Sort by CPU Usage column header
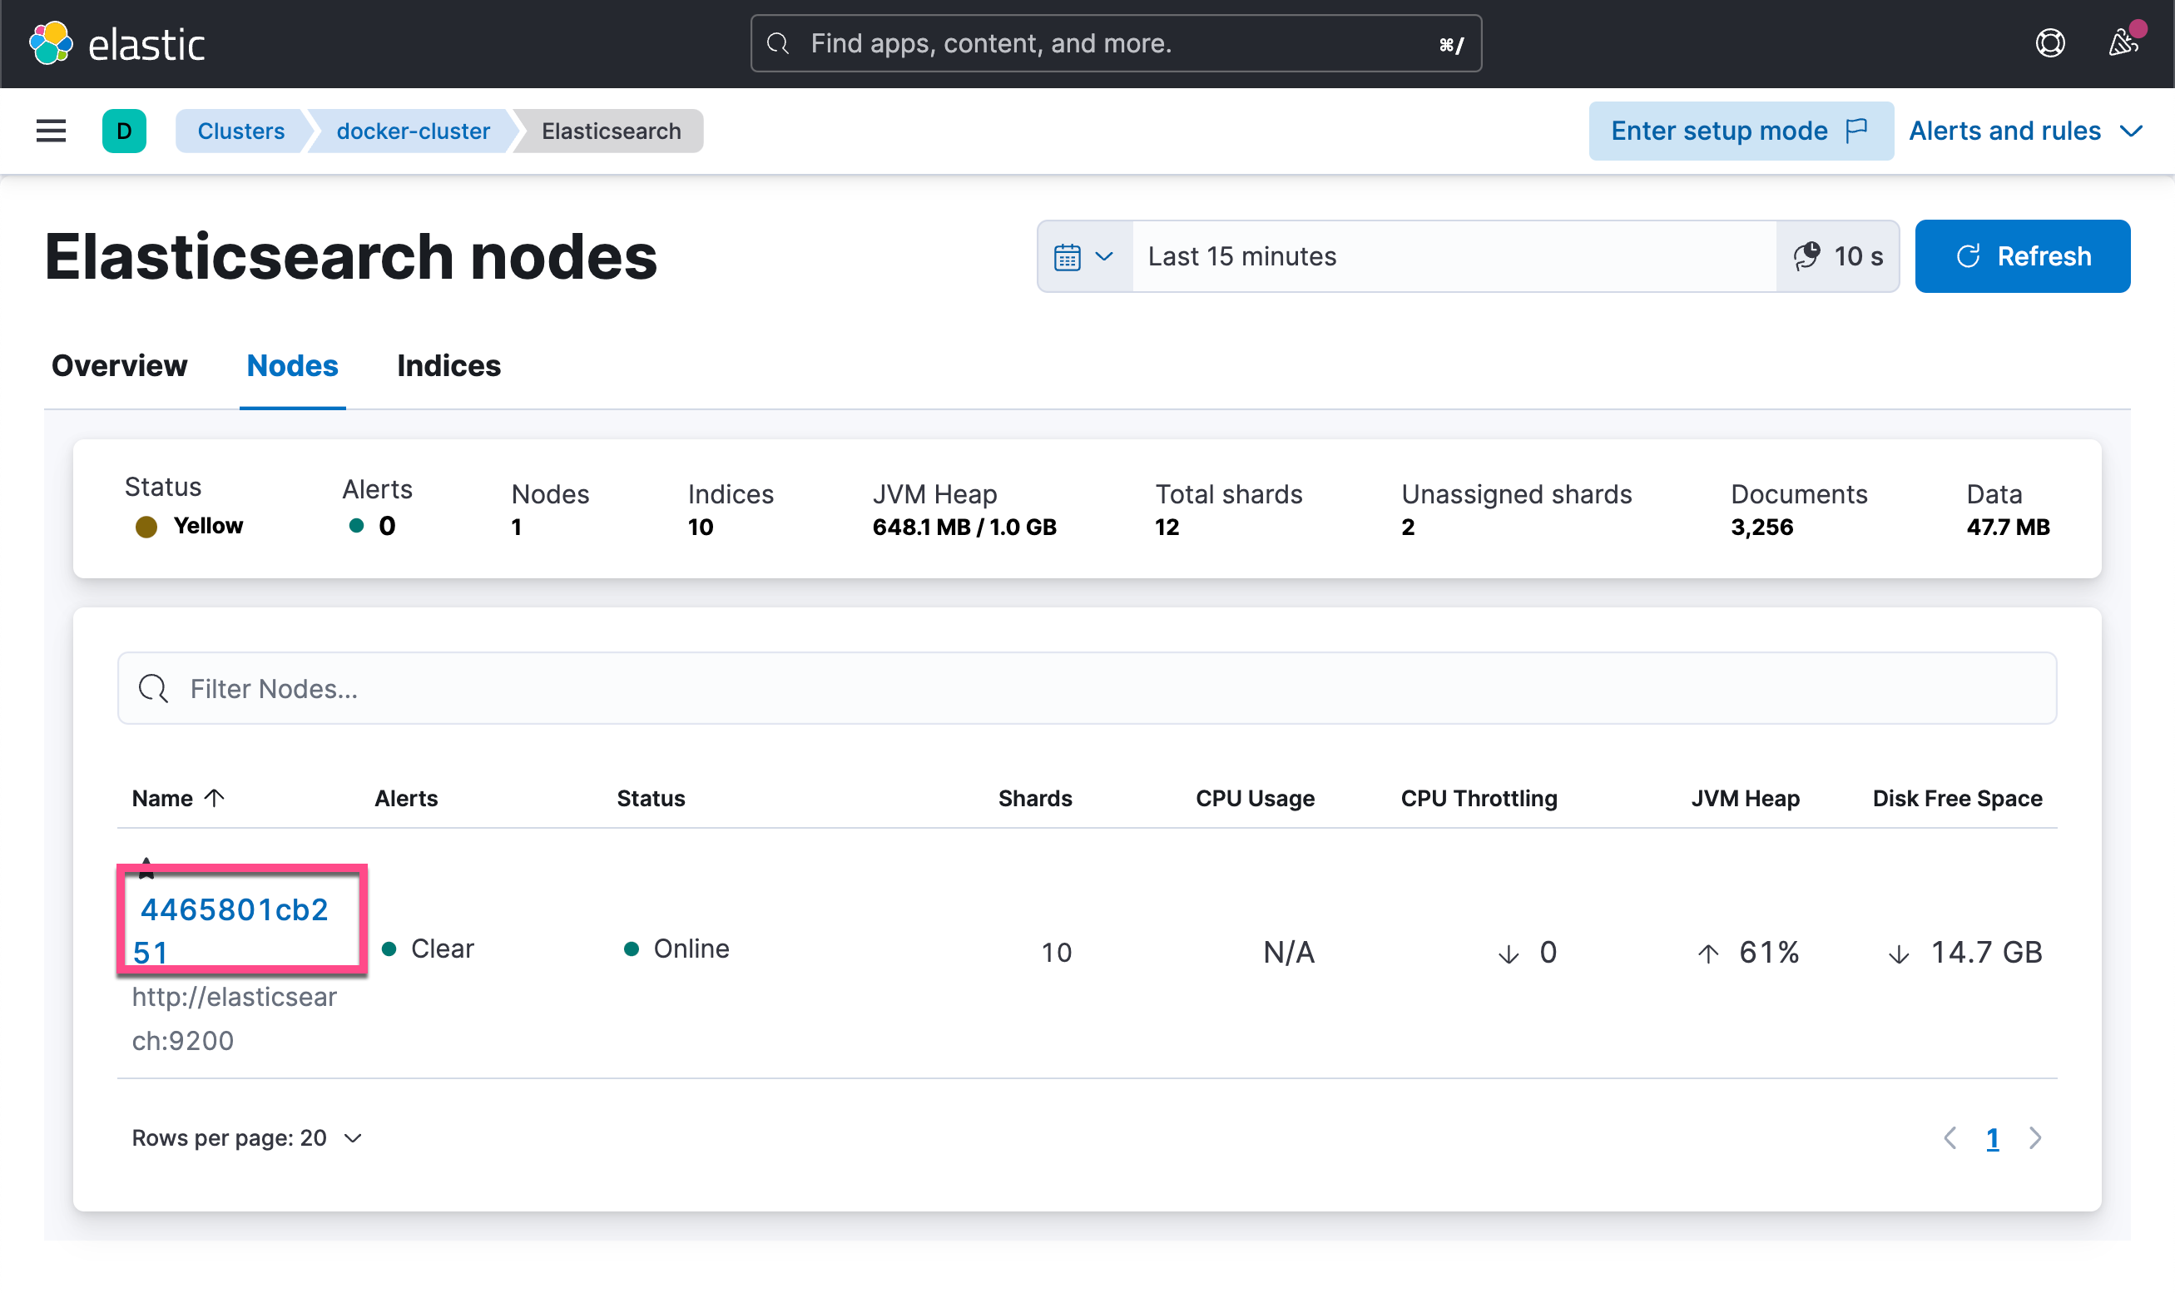This screenshot has height=1293, width=2175. click(1254, 798)
